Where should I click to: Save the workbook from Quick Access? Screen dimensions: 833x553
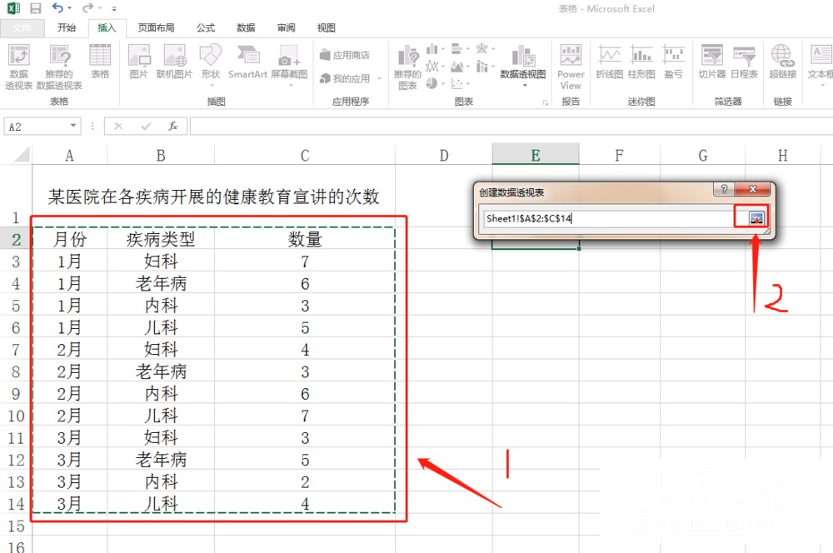pyautogui.click(x=36, y=8)
